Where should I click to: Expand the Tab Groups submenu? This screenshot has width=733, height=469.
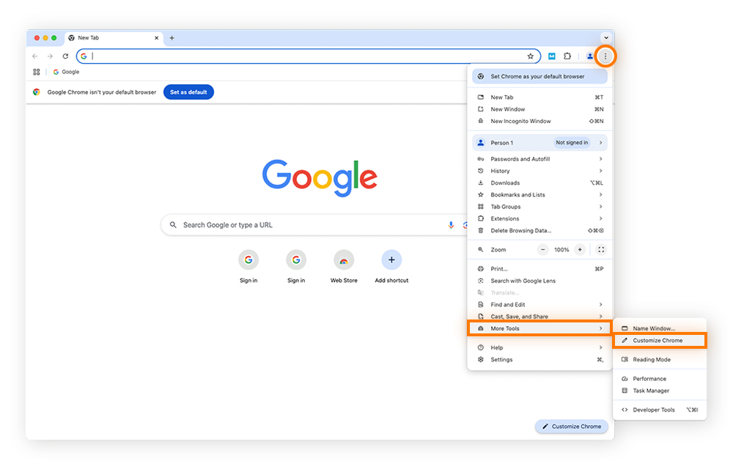[x=539, y=207]
